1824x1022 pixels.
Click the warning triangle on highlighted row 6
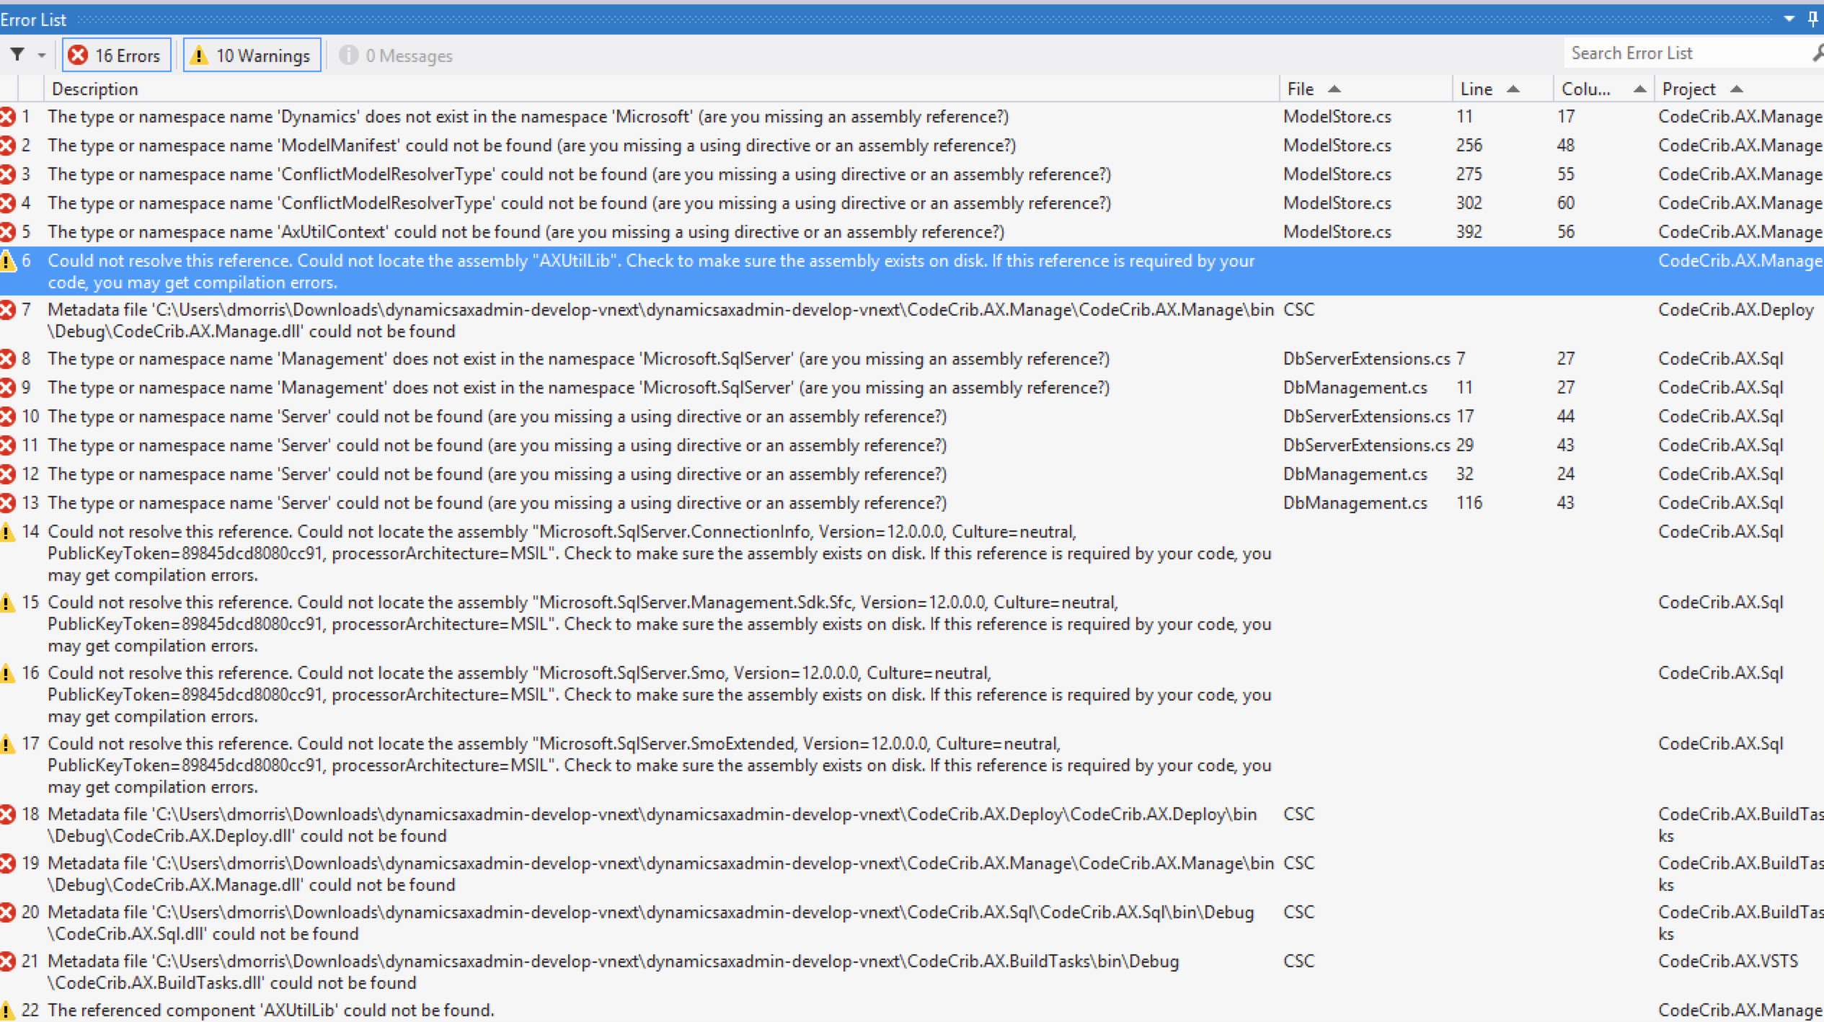coord(8,260)
